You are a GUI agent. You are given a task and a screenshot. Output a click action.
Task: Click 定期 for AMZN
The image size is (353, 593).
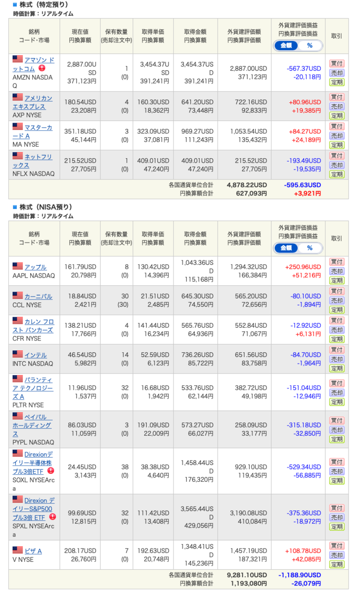point(337,82)
